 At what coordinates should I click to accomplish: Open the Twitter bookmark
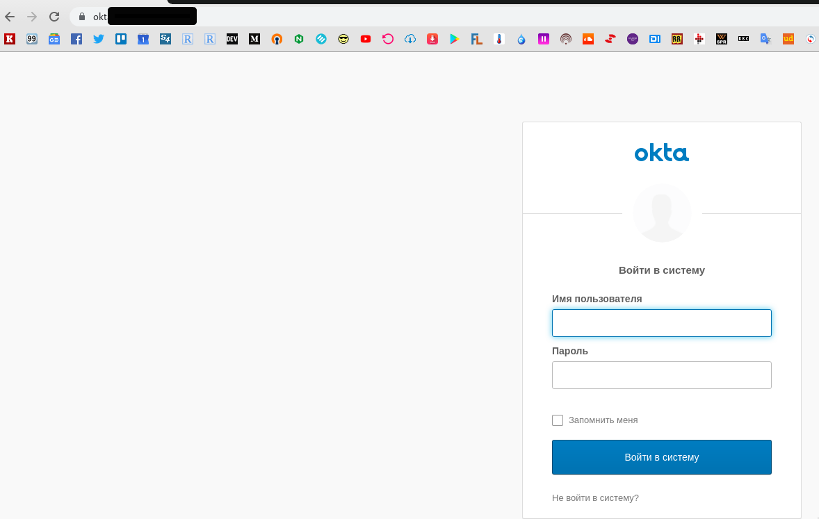(99, 39)
